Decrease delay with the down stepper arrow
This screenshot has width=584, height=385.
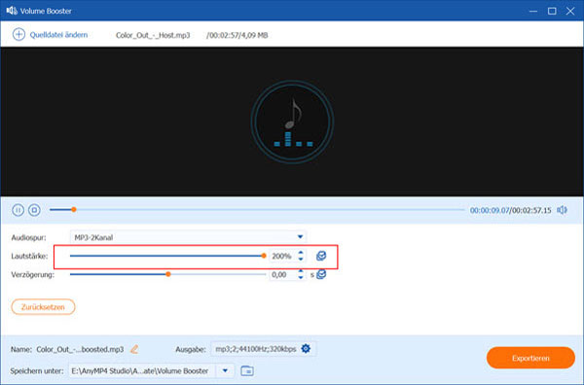coord(301,278)
